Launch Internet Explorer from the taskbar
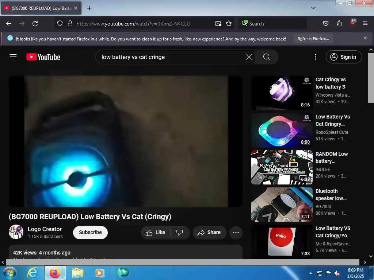Screen dimensions: 374x280 33,273
